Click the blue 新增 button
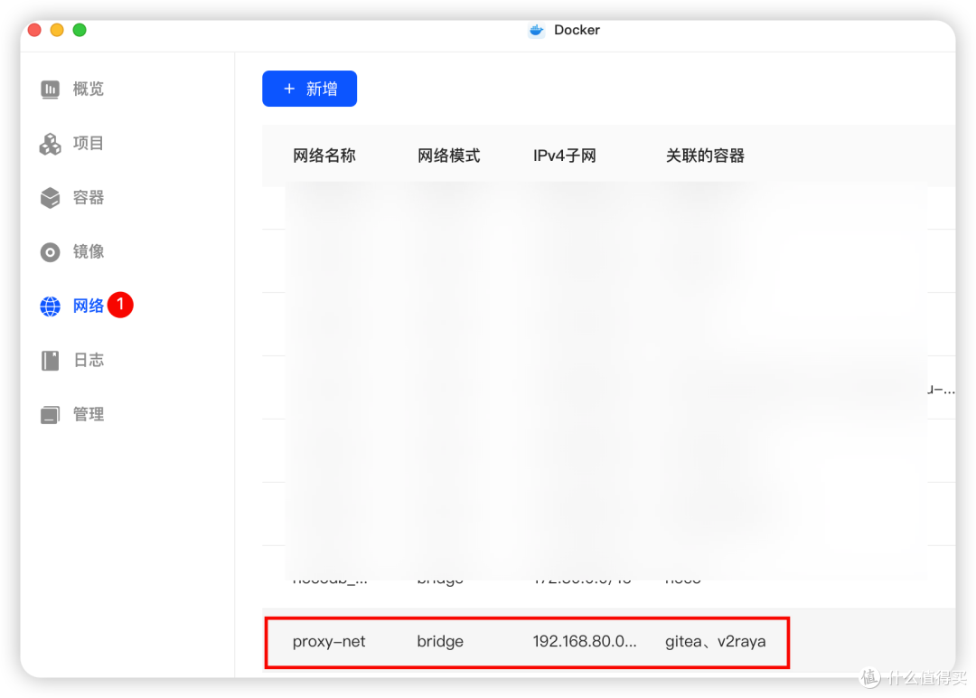Screen dimensions: 976x698 point(309,89)
